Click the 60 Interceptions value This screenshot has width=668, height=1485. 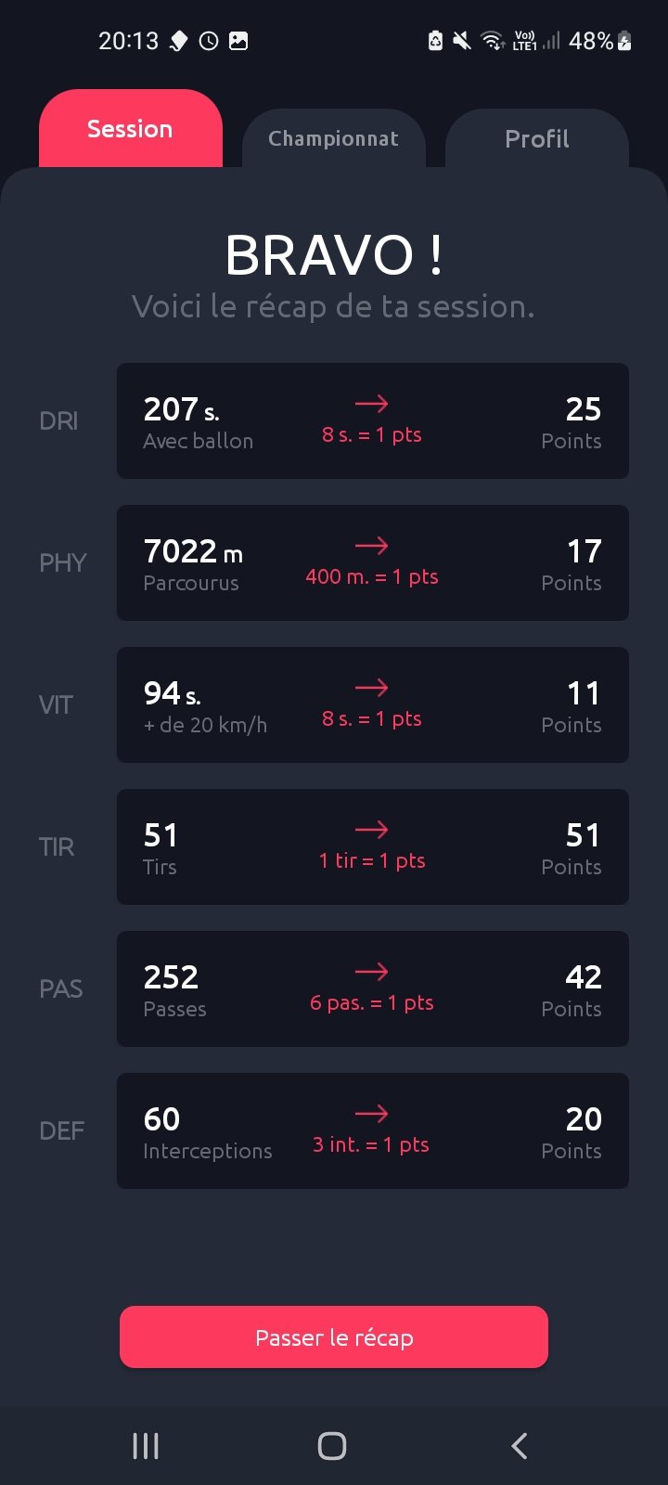tap(161, 1119)
